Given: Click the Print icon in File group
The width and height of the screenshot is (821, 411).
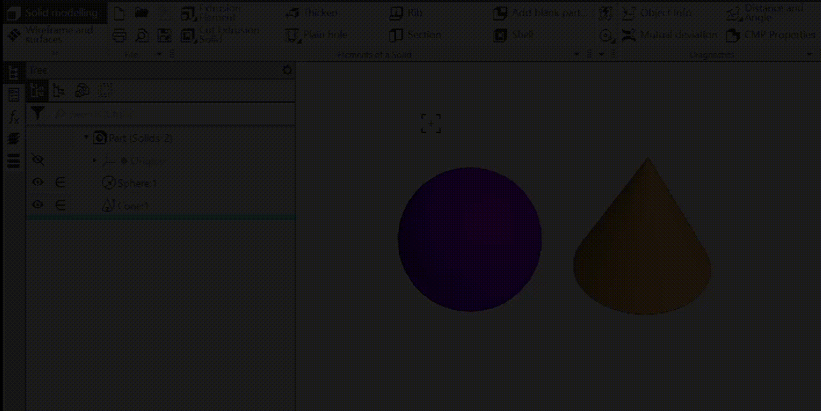Looking at the screenshot, I should tap(119, 35).
